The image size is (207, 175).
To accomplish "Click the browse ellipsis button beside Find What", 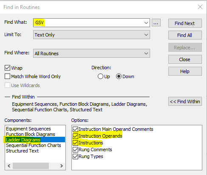I will click(156, 23).
